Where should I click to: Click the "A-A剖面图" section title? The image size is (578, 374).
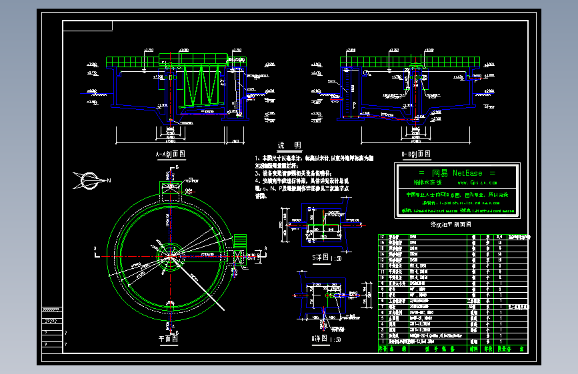pos(170,154)
